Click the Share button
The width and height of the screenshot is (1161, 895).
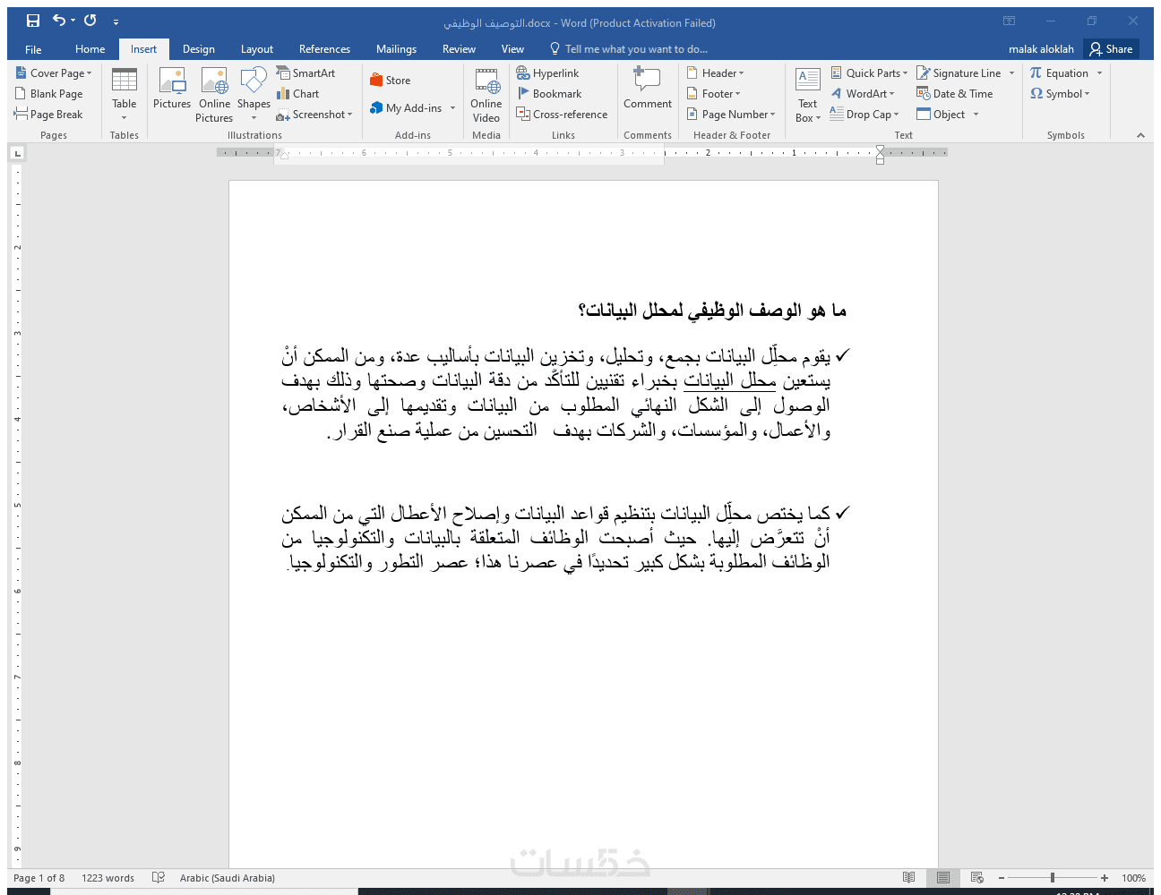(1111, 49)
